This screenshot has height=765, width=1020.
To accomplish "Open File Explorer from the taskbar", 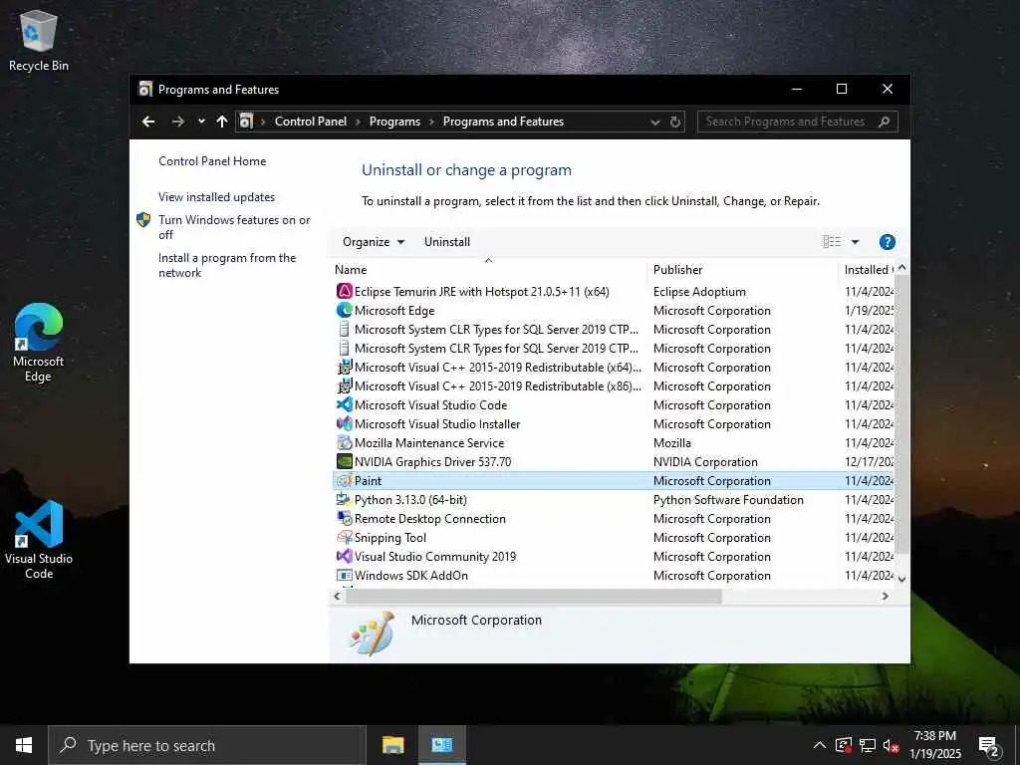I will [392, 745].
